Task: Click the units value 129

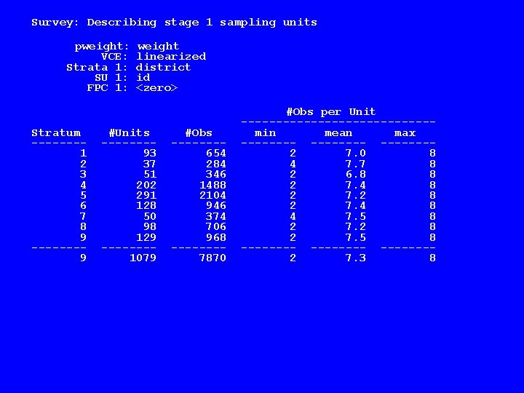Action: coord(146,237)
